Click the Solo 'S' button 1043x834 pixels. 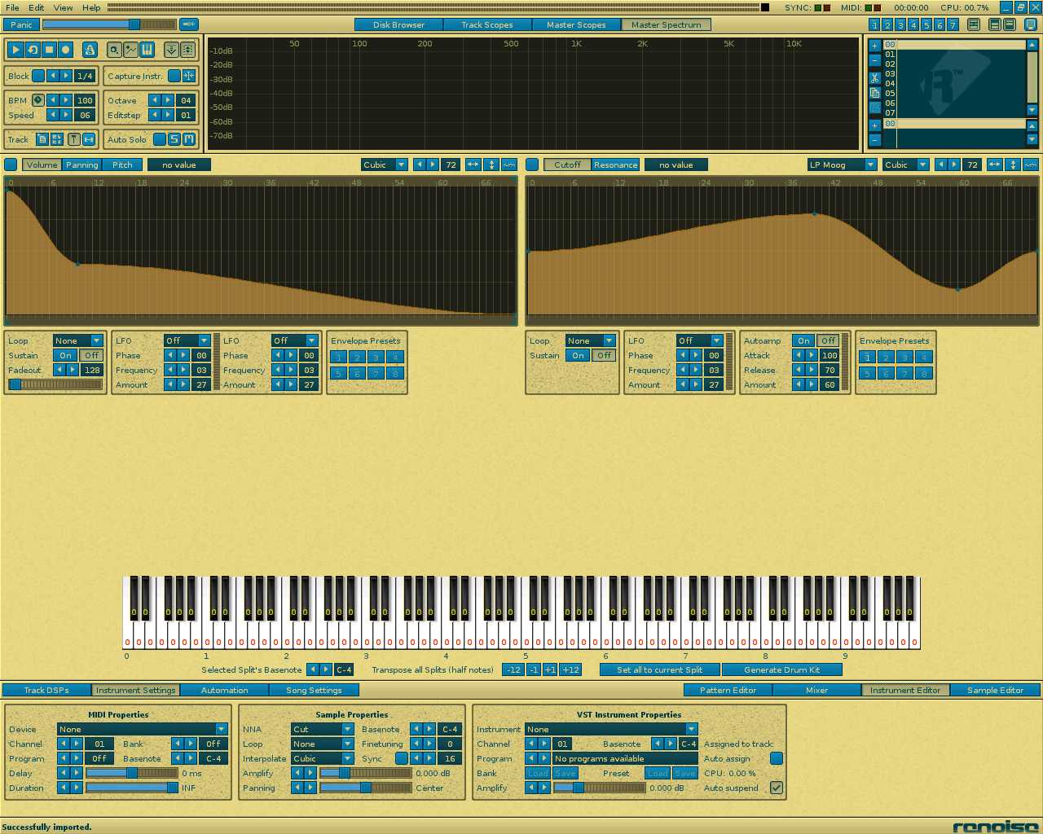tap(174, 139)
